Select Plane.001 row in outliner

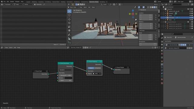pyautogui.click(x=177, y=18)
